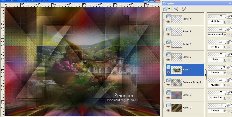
Task: Click the Delete Layer icon with red X
Action: pos(176,9)
